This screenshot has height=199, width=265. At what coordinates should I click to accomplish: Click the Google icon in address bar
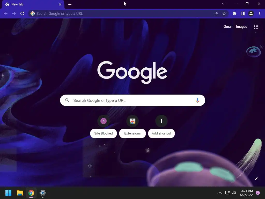pyautogui.click(x=33, y=13)
